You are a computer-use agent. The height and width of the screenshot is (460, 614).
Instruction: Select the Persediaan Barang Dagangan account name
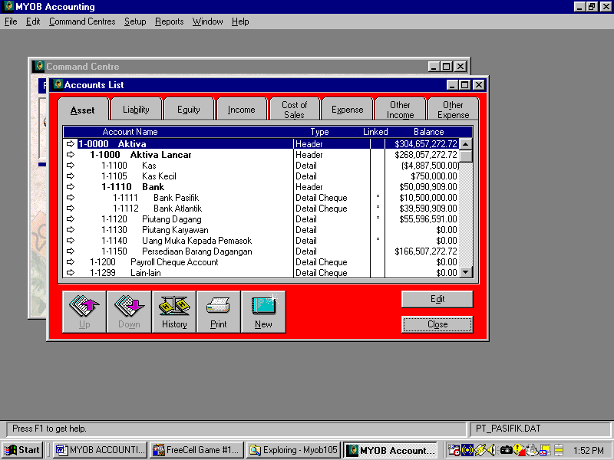click(197, 251)
